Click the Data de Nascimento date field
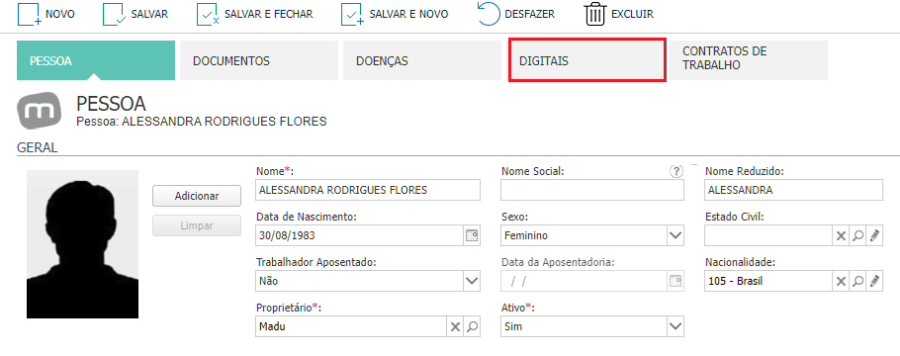Viewport: 900px width, 356px height. (359, 235)
